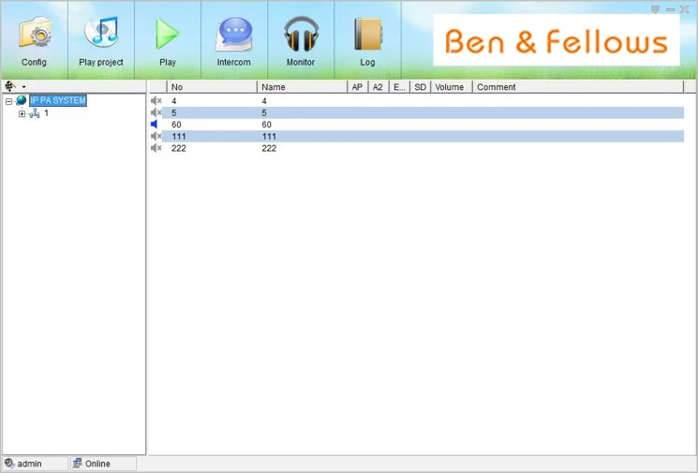Open the Monitor headphones icon
Image resolution: width=698 pixels, height=473 pixels.
pyautogui.click(x=302, y=34)
